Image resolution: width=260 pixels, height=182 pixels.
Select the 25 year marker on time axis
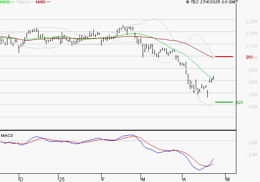point(61,179)
